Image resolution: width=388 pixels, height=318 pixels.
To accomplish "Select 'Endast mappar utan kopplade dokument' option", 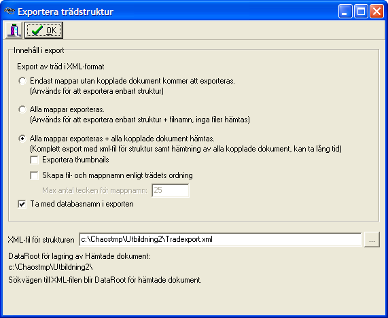I will click(x=22, y=81).
